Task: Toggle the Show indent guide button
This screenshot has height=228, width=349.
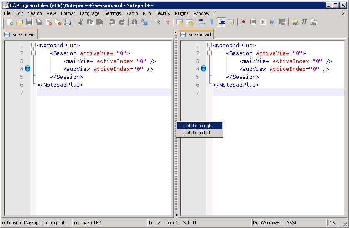Action: pos(222,22)
